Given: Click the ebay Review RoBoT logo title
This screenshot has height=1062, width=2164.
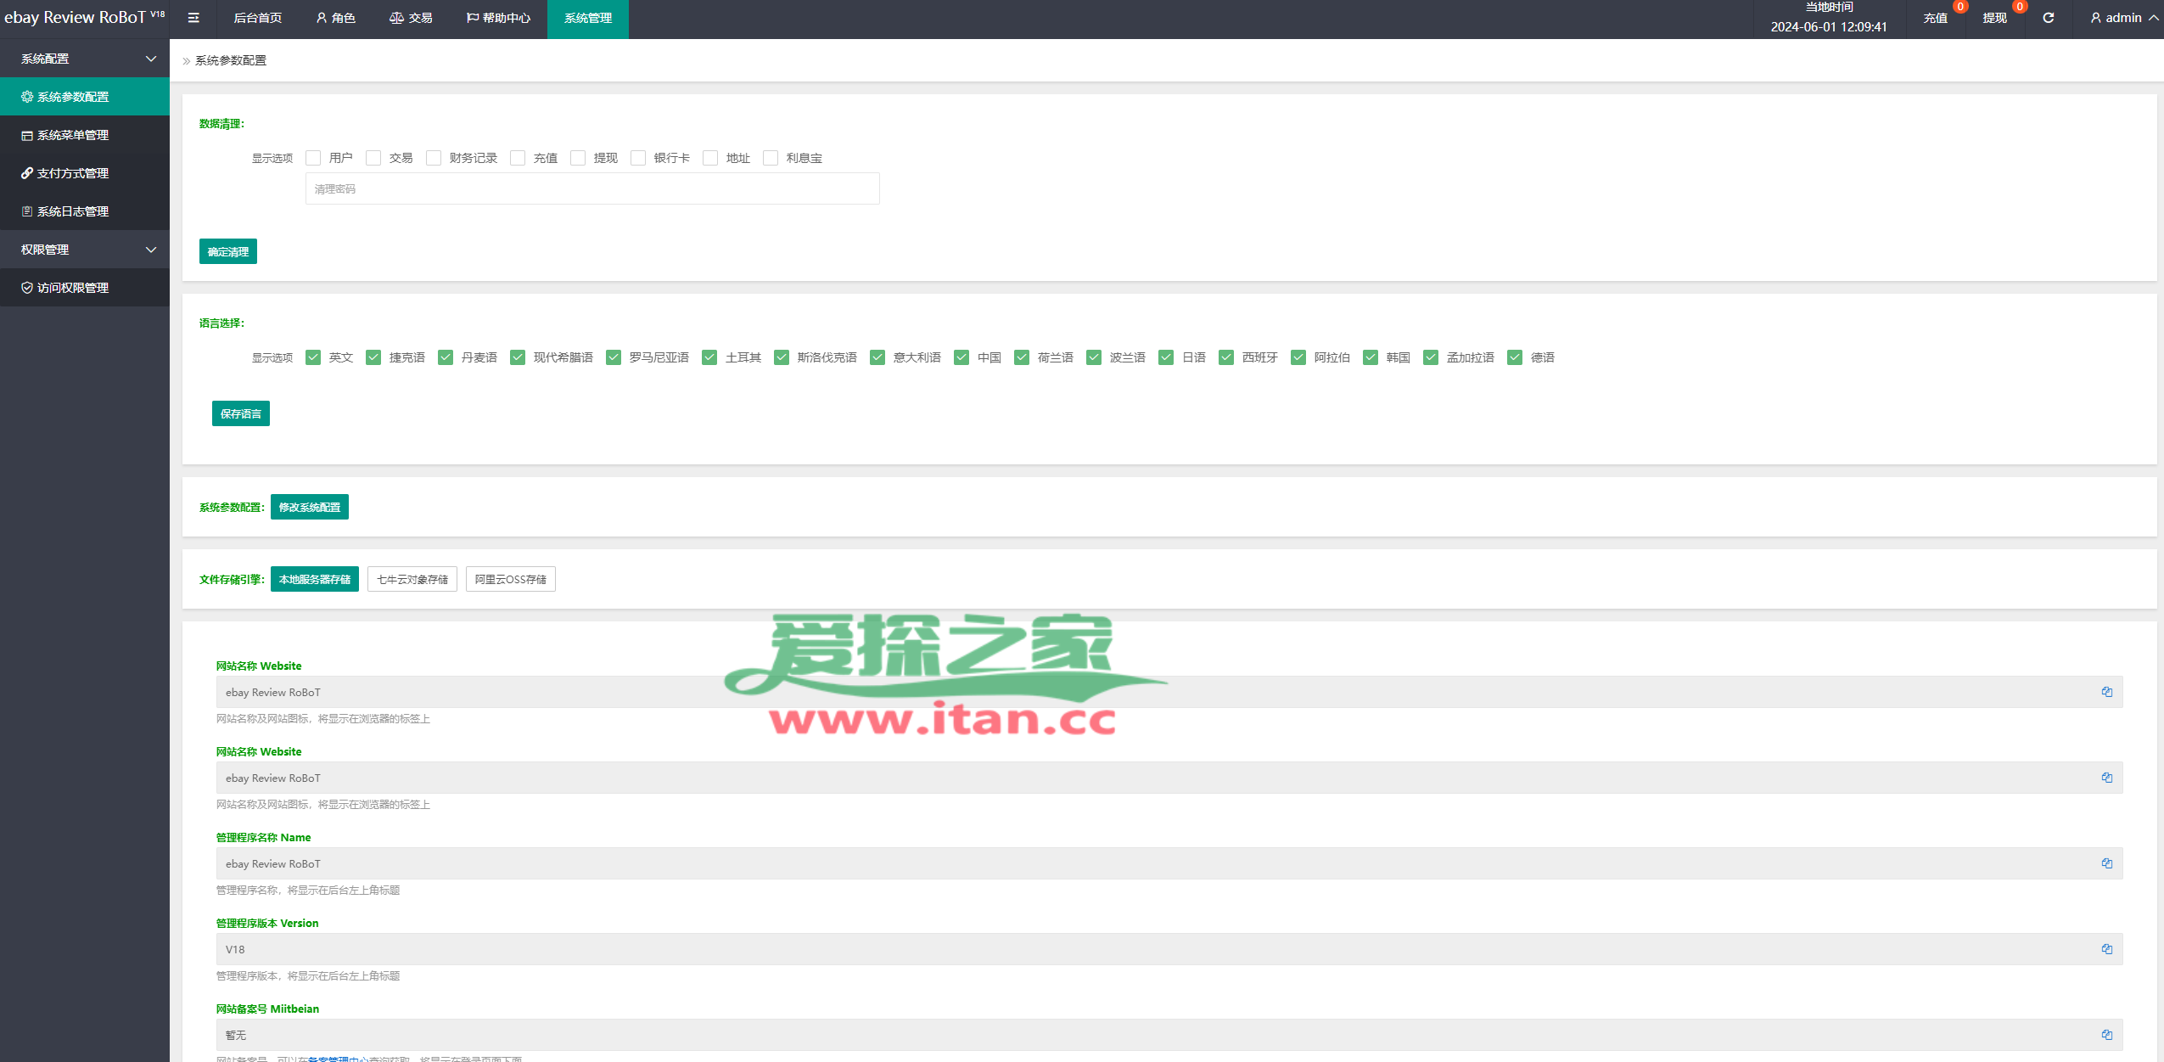Looking at the screenshot, I should [x=85, y=18].
